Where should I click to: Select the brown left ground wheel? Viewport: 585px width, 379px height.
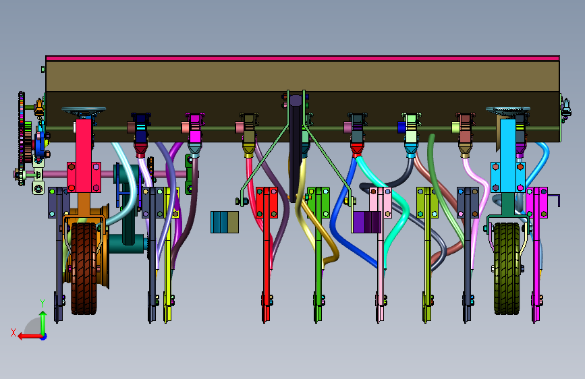click(84, 268)
